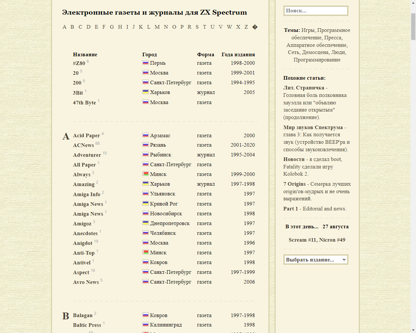Image resolution: width=416 pixels, height=333 pixels.
Task: Open the Демосцена topic link
Action: point(315,52)
